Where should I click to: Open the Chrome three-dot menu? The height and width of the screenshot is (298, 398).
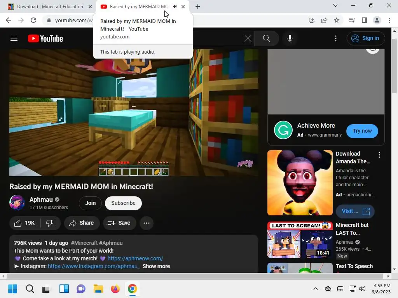[389, 20]
